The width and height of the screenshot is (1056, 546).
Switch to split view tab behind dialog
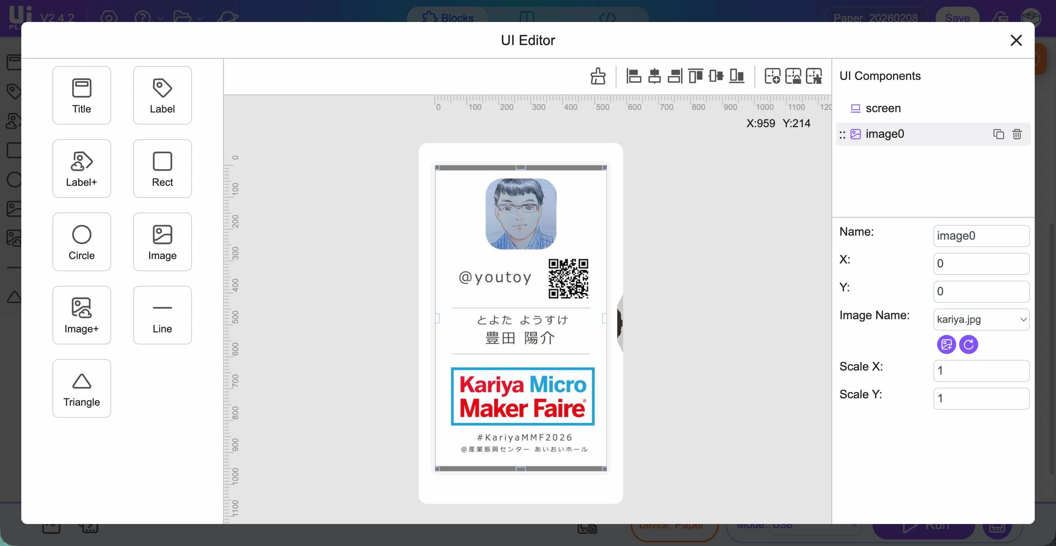pyautogui.click(x=527, y=18)
